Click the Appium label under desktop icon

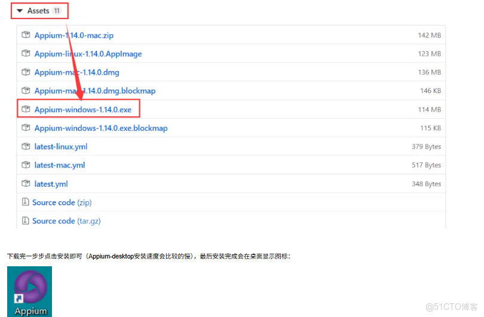point(31,311)
